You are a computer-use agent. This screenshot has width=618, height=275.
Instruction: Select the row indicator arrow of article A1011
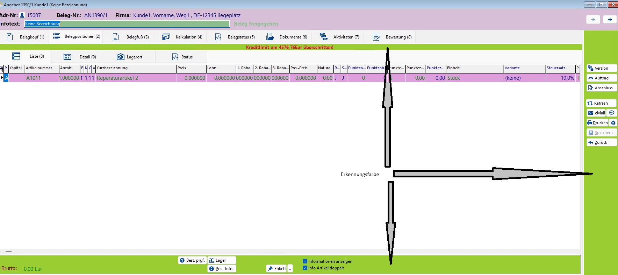point(2,78)
